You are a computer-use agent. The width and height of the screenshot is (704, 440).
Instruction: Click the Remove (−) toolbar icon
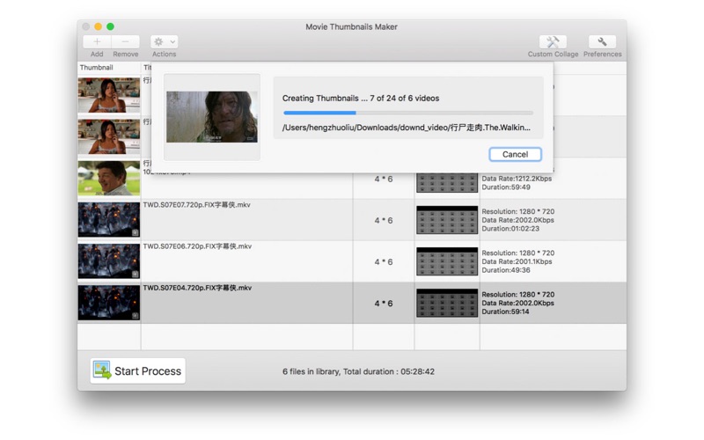pos(126,41)
